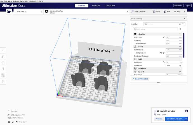Click the adhesion On indicator in the settings bar
Screen dimensions: 193x125
(x=177, y=11)
